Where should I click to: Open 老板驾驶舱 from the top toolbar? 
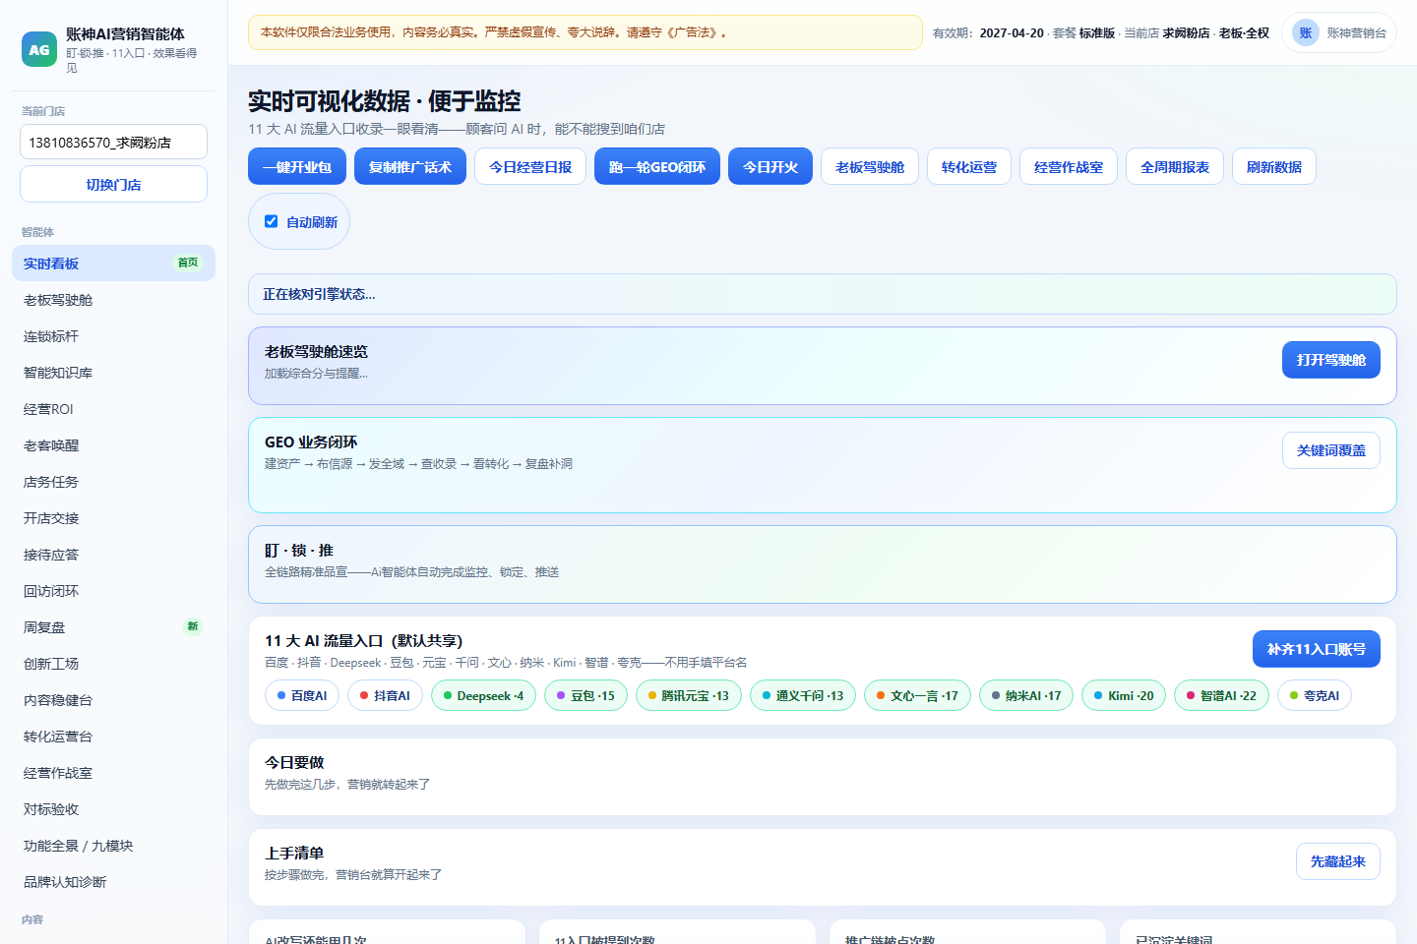870,167
